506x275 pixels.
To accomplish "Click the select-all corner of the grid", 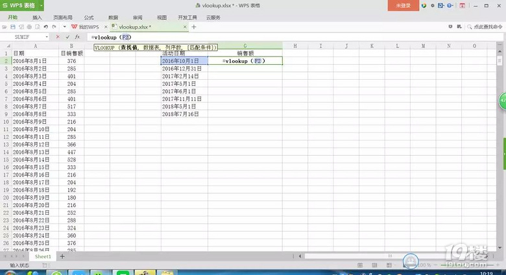I will (x=6, y=46).
